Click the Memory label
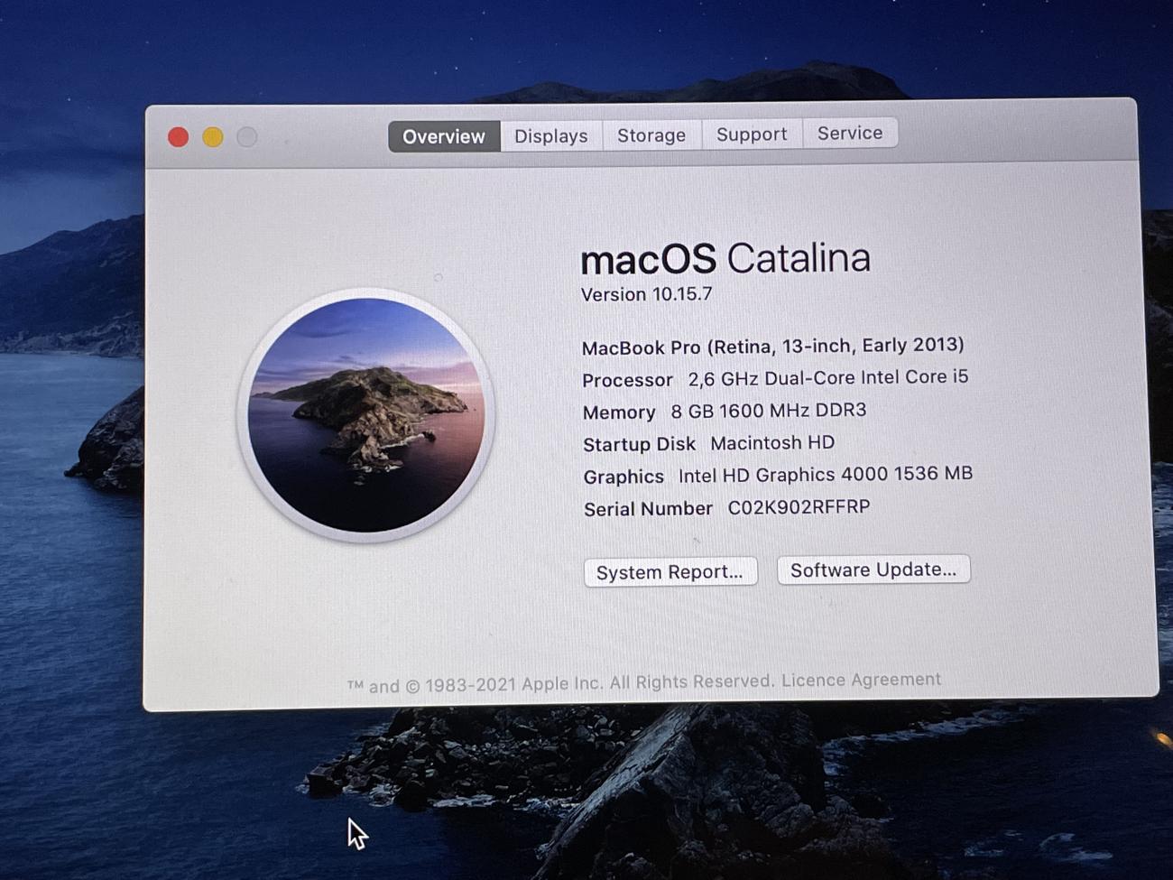The width and height of the screenshot is (1173, 880). (x=619, y=412)
